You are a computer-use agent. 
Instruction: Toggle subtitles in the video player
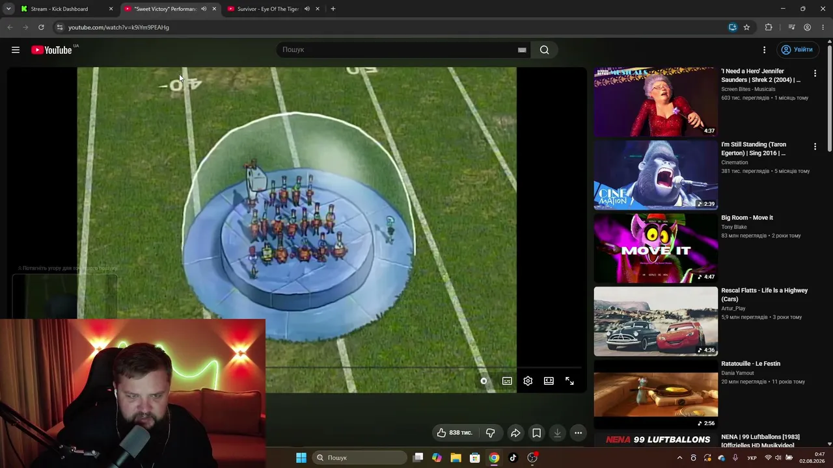[x=507, y=381]
